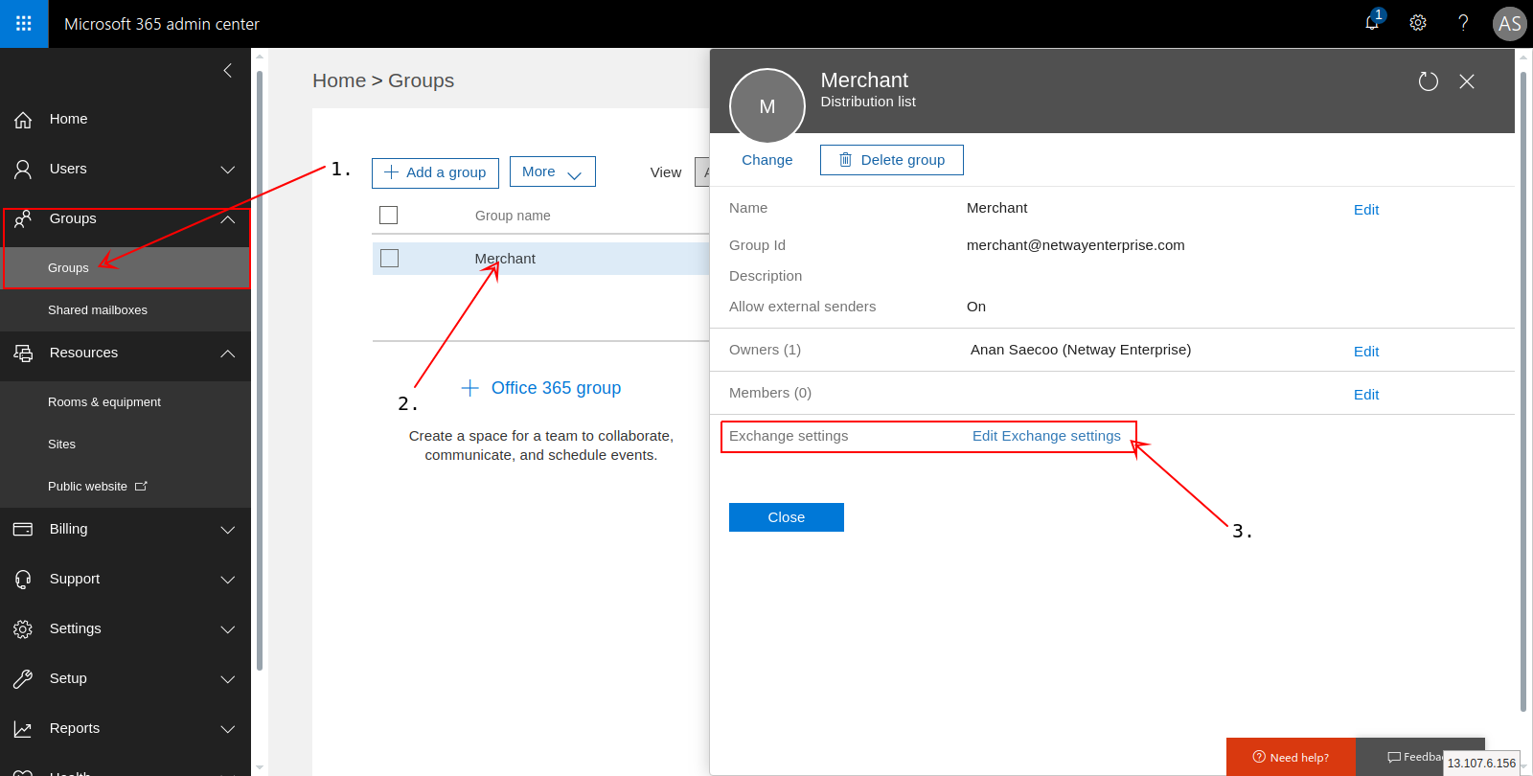Collapse the Resources section

coord(227,354)
